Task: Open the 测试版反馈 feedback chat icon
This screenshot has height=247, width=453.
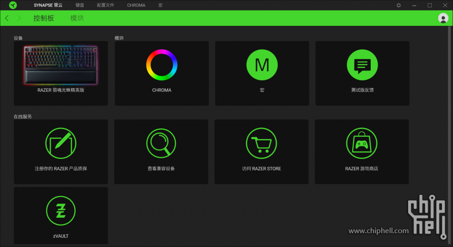Action: pos(362,65)
